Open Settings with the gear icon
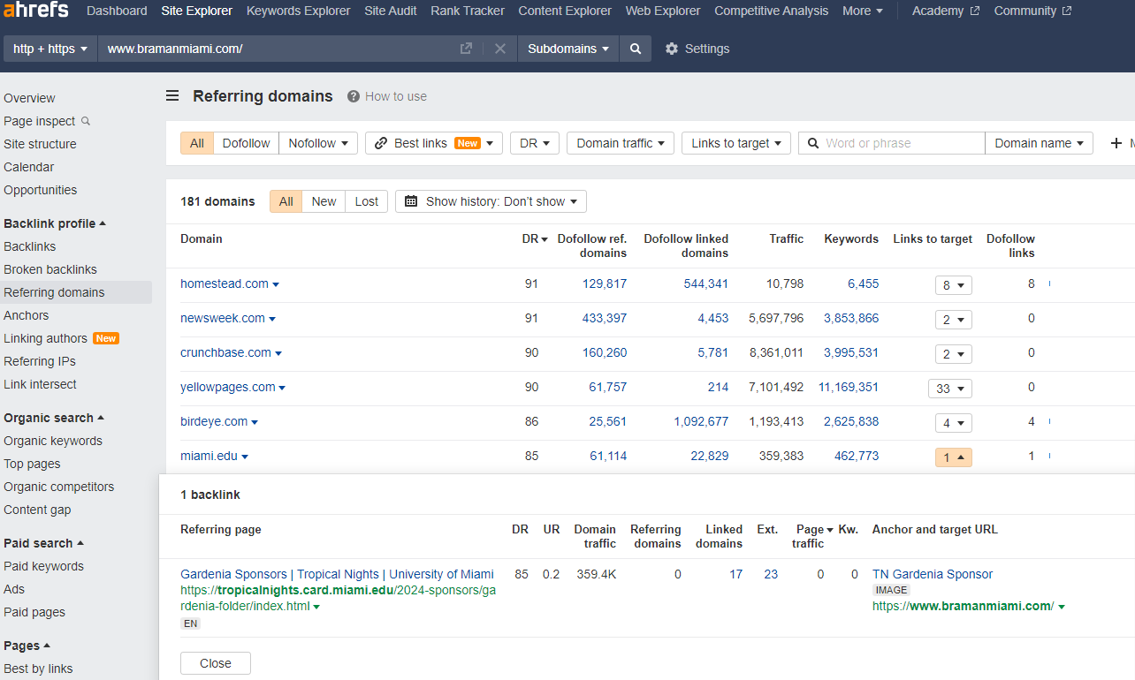 tap(697, 49)
